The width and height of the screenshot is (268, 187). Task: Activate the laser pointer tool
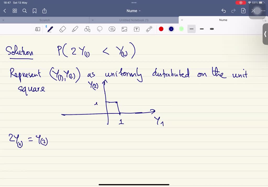[149, 29]
